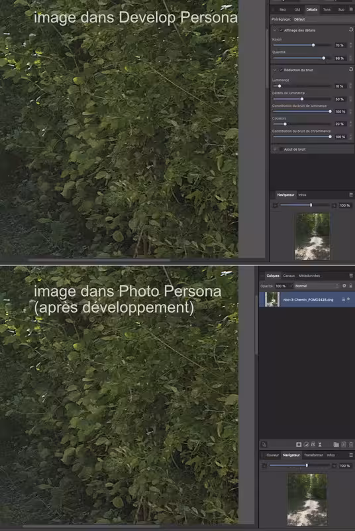Open the Infos tab in upper Navigateur panel
Viewport: 355px width, 531px height.
(x=302, y=194)
